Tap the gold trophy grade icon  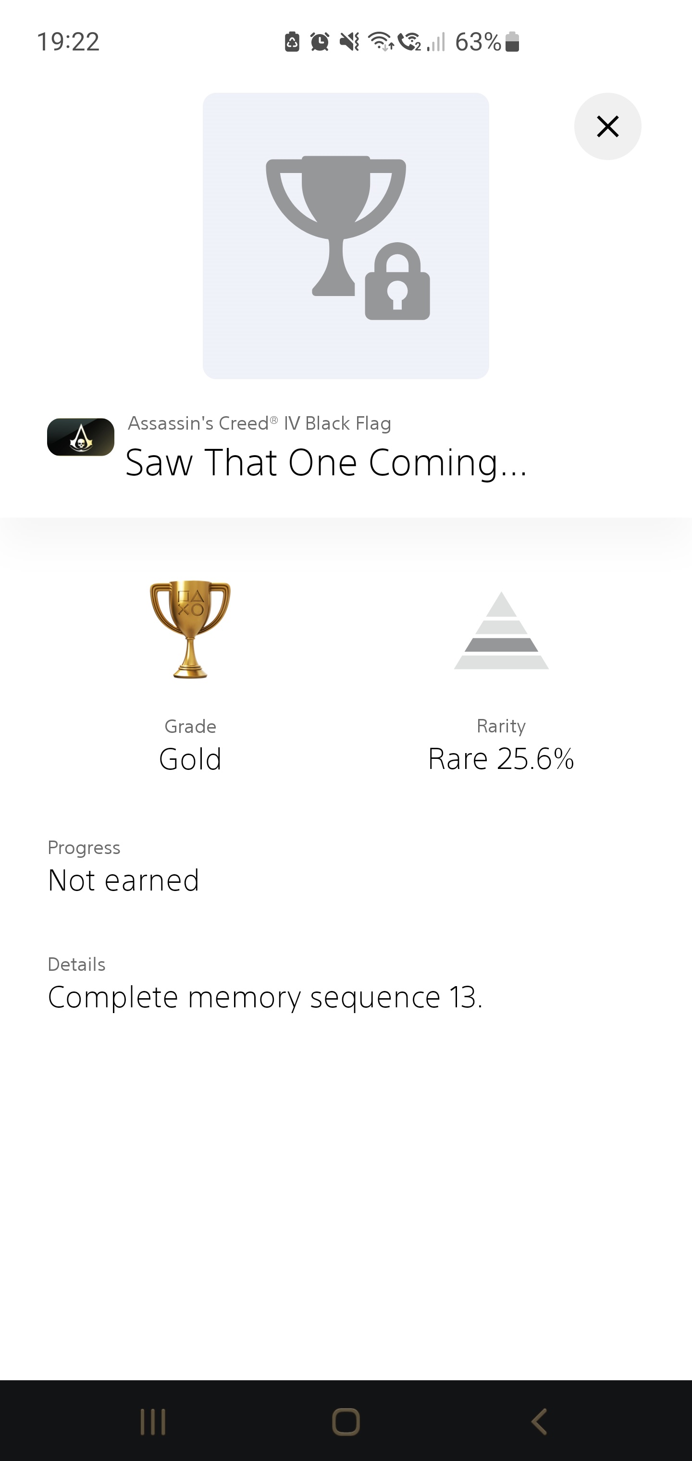(190, 629)
